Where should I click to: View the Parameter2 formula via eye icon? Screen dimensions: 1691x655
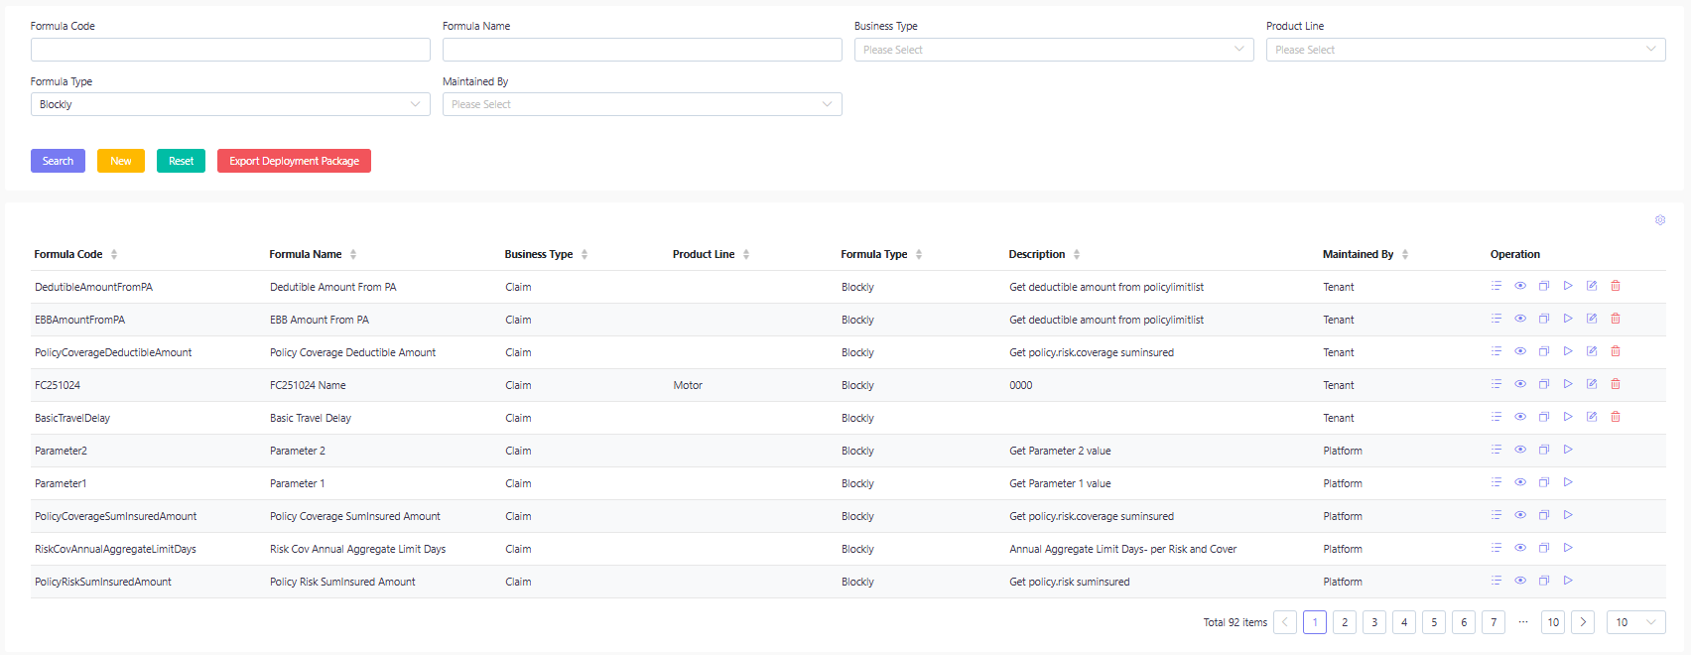1520,450
